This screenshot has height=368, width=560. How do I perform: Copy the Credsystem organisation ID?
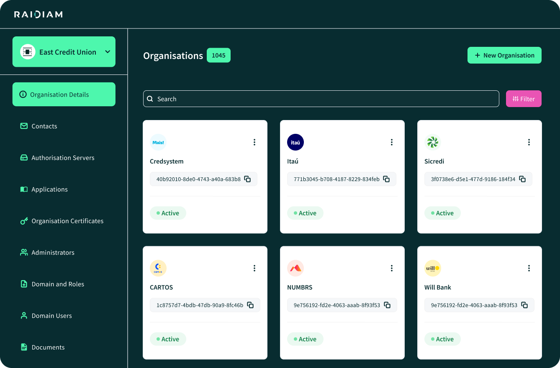(x=247, y=179)
